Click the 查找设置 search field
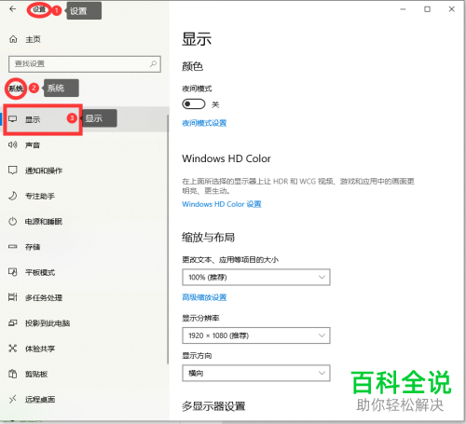 [85, 64]
